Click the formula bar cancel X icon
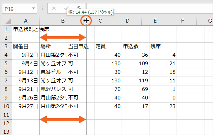213x135 pixels. (54, 9)
